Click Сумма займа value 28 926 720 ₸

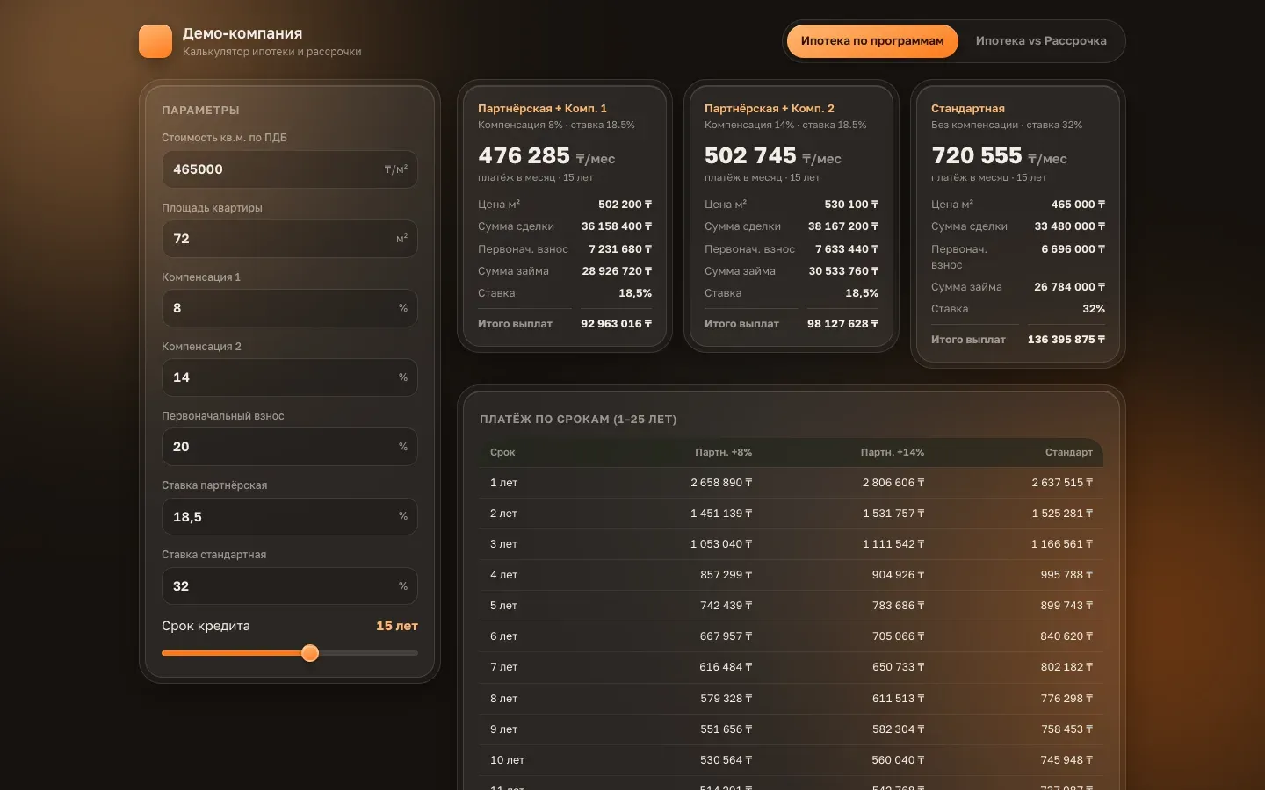pos(617,271)
